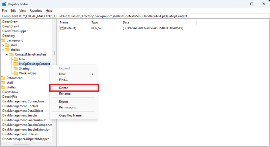Expand the shell key under background
This screenshot has width=270, height=147.
3,45
